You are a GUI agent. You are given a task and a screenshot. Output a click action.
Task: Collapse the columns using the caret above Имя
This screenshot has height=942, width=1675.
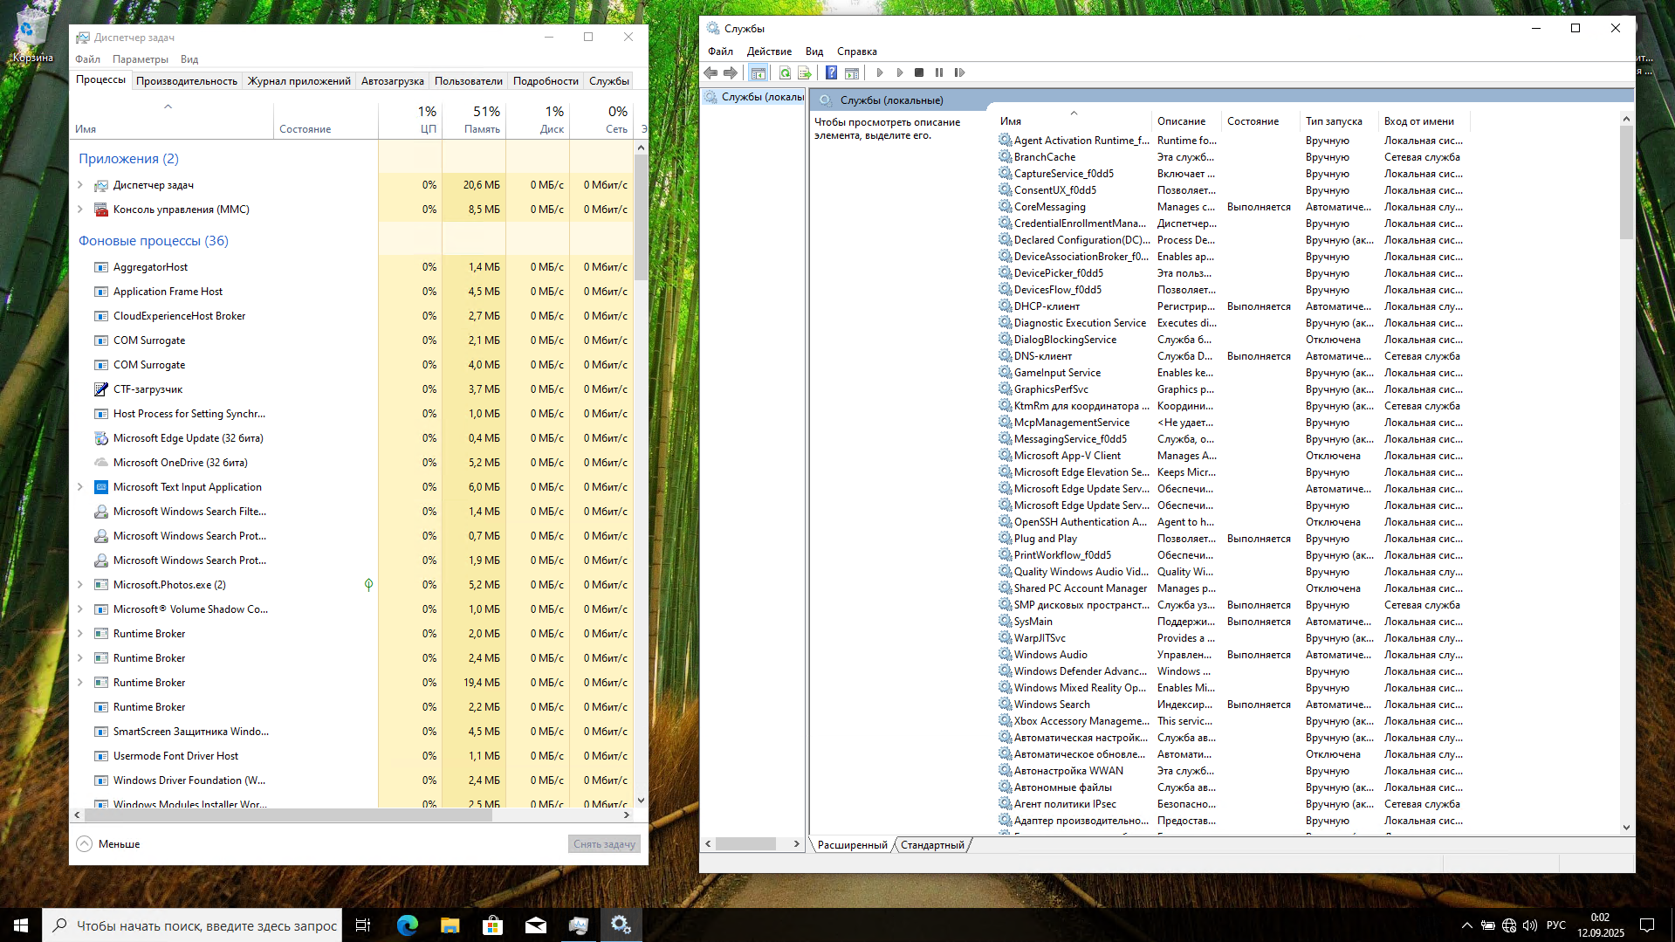168,107
